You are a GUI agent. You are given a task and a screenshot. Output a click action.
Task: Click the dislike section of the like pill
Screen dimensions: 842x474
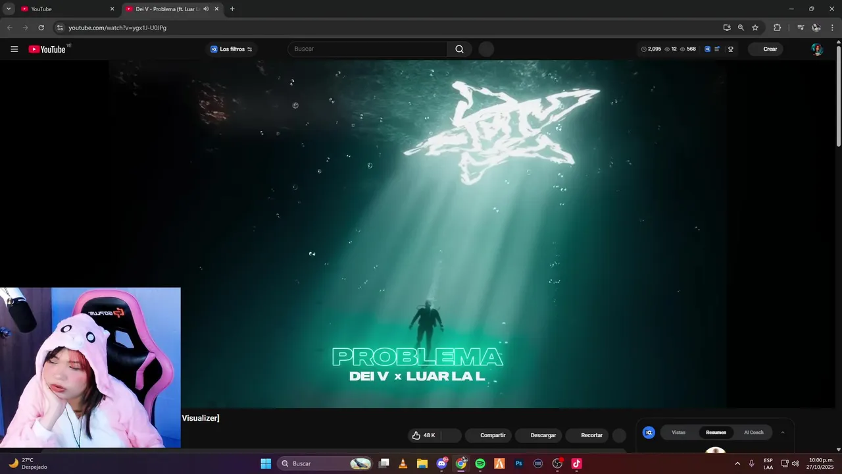[451, 435]
